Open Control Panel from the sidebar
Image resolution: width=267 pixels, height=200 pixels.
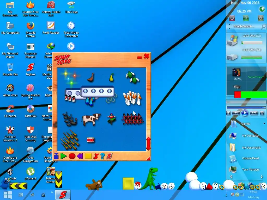(x=250, y=158)
